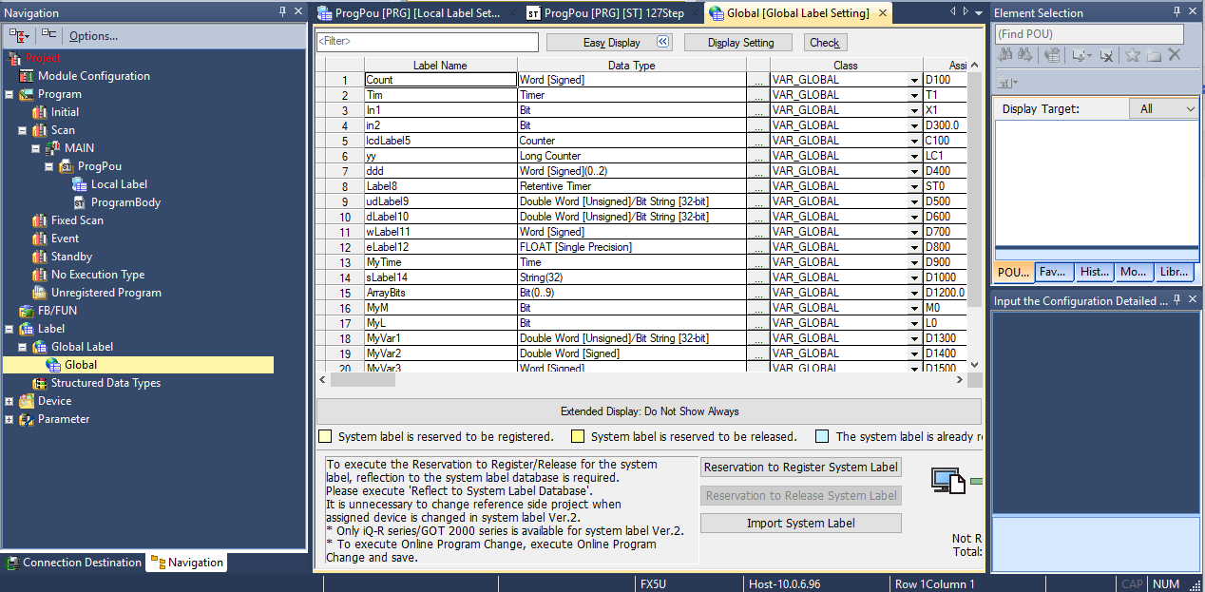Open Class dropdown for the Count row

914,81
